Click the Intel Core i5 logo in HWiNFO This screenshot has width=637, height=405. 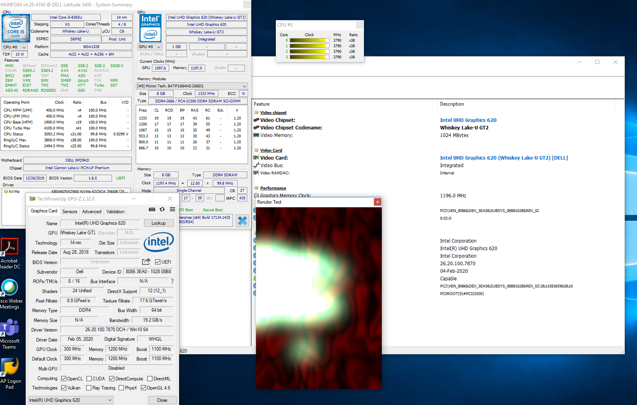pyautogui.click(x=16, y=28)
